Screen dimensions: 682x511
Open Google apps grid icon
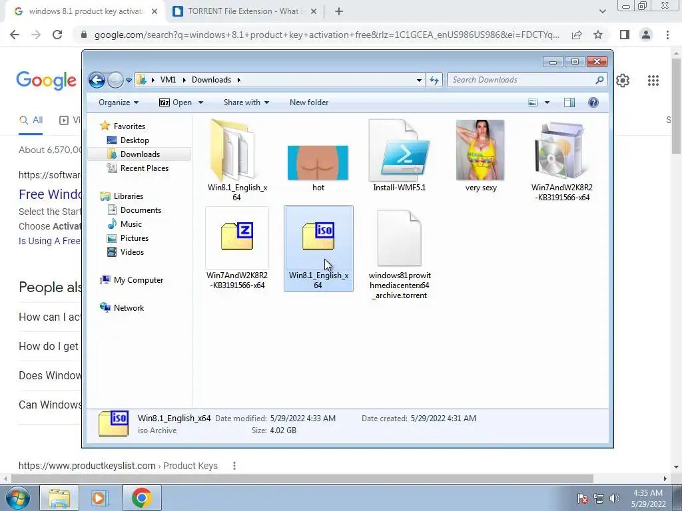click(653, 81)
